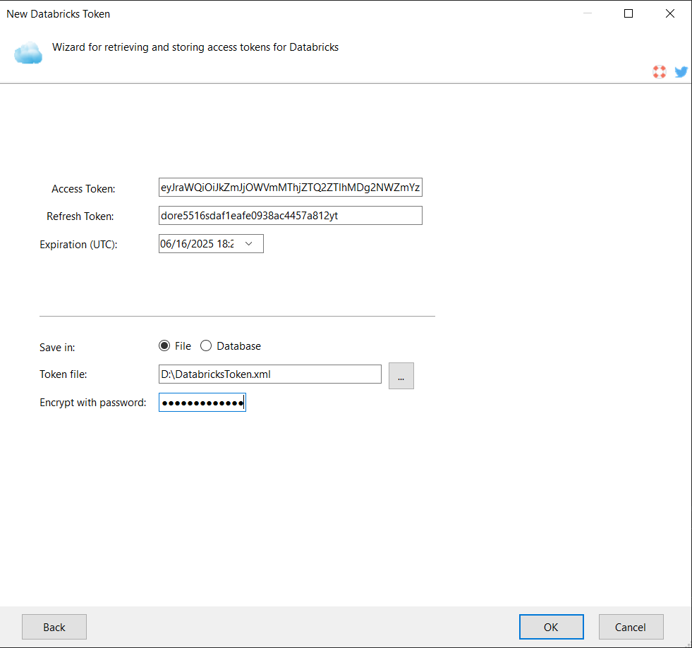
Task: Click the wizard description header text
Action: pyautogui.click(x=195, y=47)
